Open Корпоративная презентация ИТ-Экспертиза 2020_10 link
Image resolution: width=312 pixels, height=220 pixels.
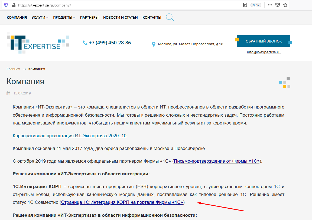[70, 136]
